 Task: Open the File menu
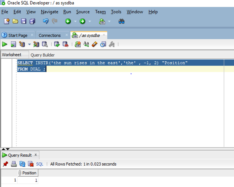pyautogui.click(x=5, y=12)
